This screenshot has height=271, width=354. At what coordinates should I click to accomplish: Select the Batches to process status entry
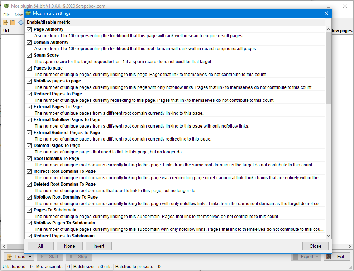[x=138, y=267]
